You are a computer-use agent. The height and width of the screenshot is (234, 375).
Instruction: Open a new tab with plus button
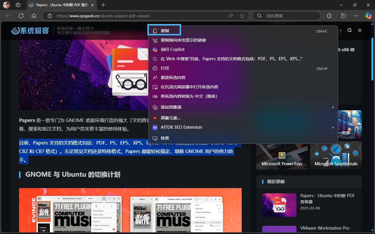(103, 5)
